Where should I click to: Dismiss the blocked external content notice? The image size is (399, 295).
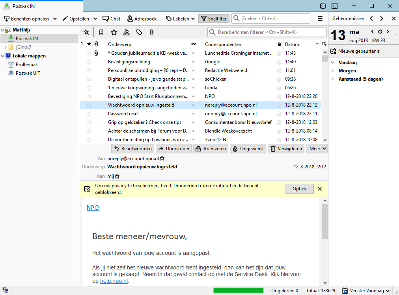320,189
